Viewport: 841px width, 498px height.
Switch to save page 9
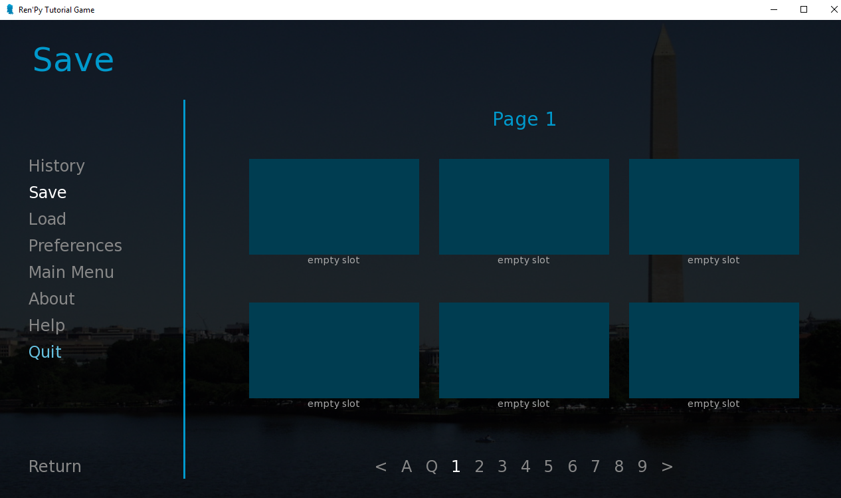point(642,466)
